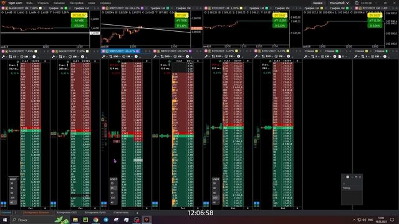Click blue squares icon under ETH/USDT order book
This screenshot has width=399, height=224.
256,203
